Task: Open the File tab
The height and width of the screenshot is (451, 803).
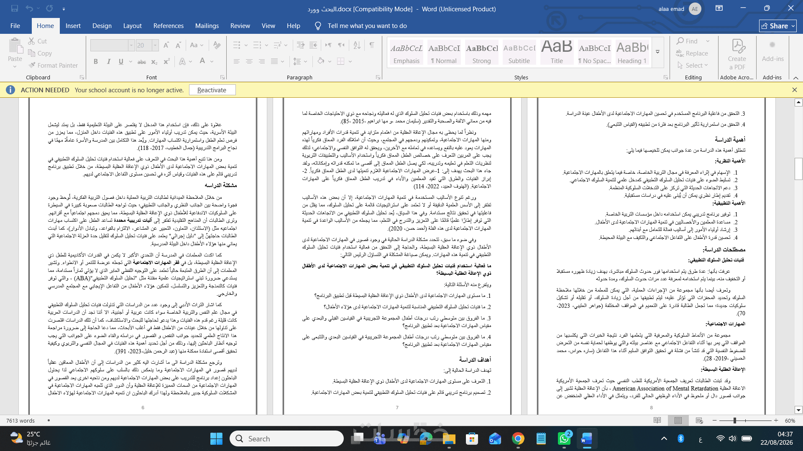Action: [x=15, y=25]
